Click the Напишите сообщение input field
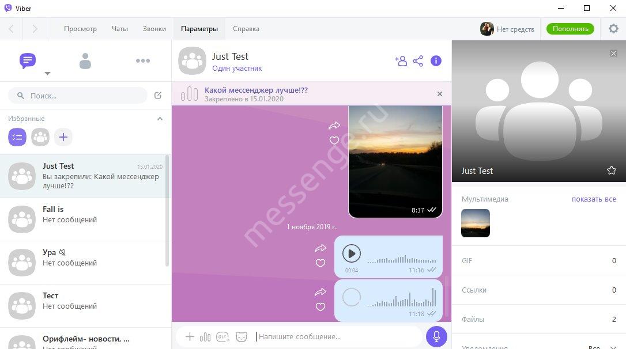 click(337, 337)
